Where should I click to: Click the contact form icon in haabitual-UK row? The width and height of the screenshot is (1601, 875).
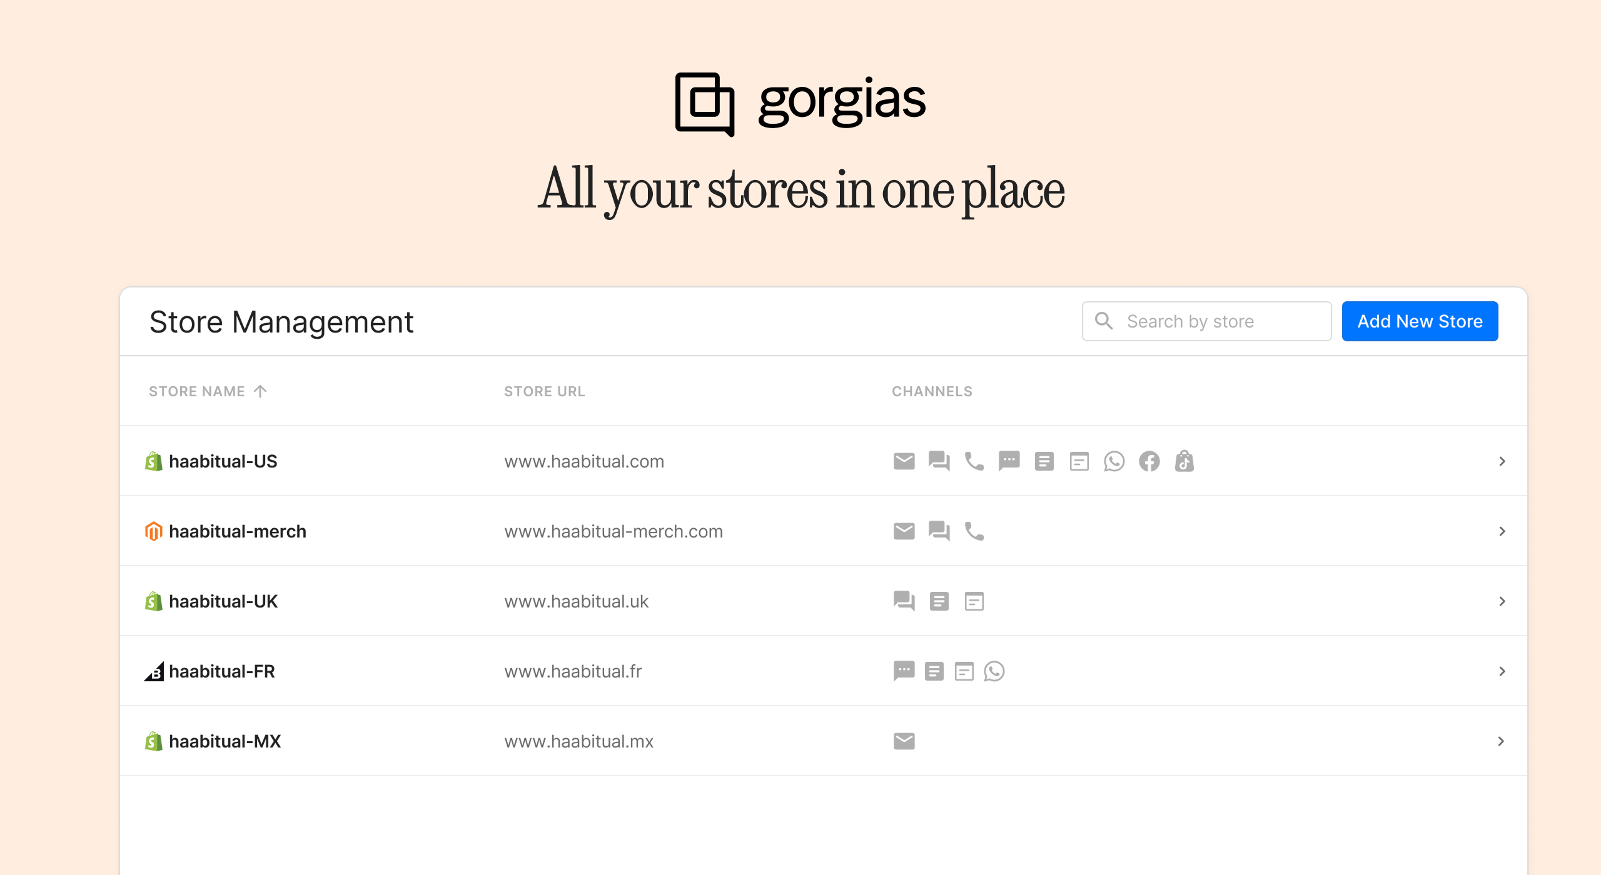pyautogui.click(x=974, y=601)
